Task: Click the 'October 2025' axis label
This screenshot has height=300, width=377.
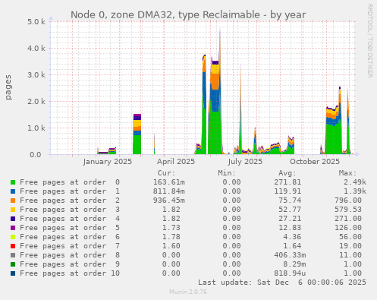Action: pyautogui.click(x=315, y=162)
